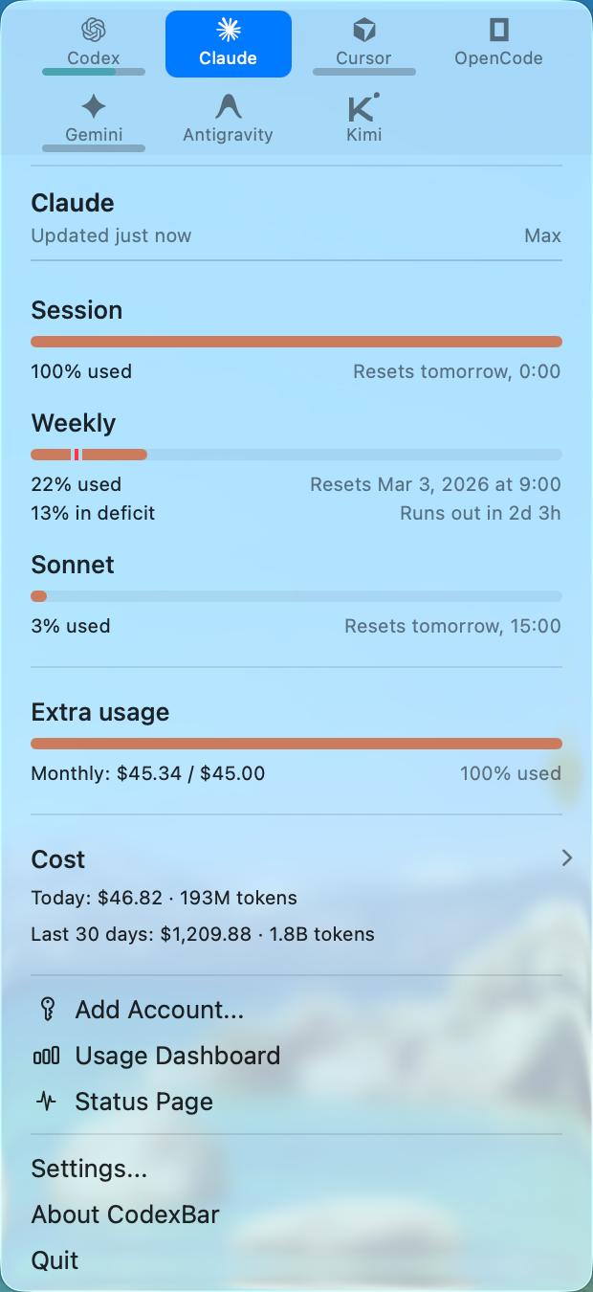Expand the Cost section chevron
The image size is (593, 1292).
[x=566, y=858]
